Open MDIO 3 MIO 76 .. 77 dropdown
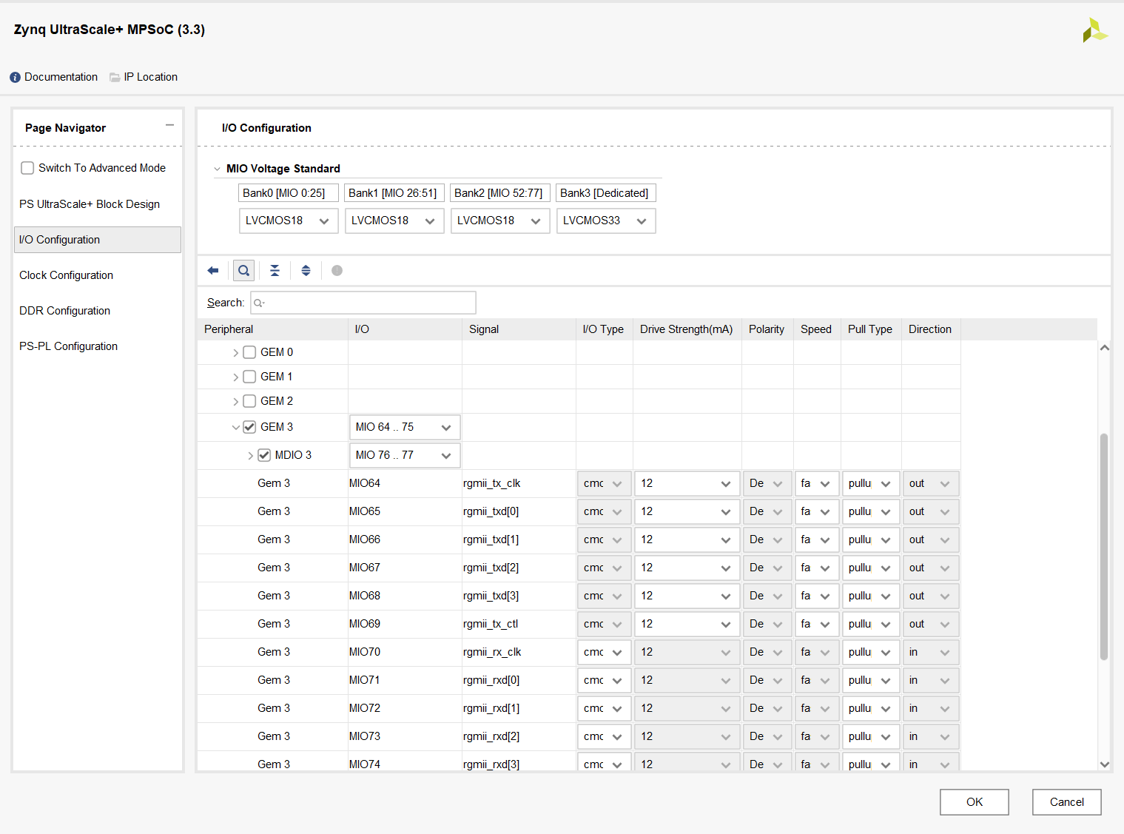Image resolution: width=1124 pixels, height=834 pixels. click(405, 455)
